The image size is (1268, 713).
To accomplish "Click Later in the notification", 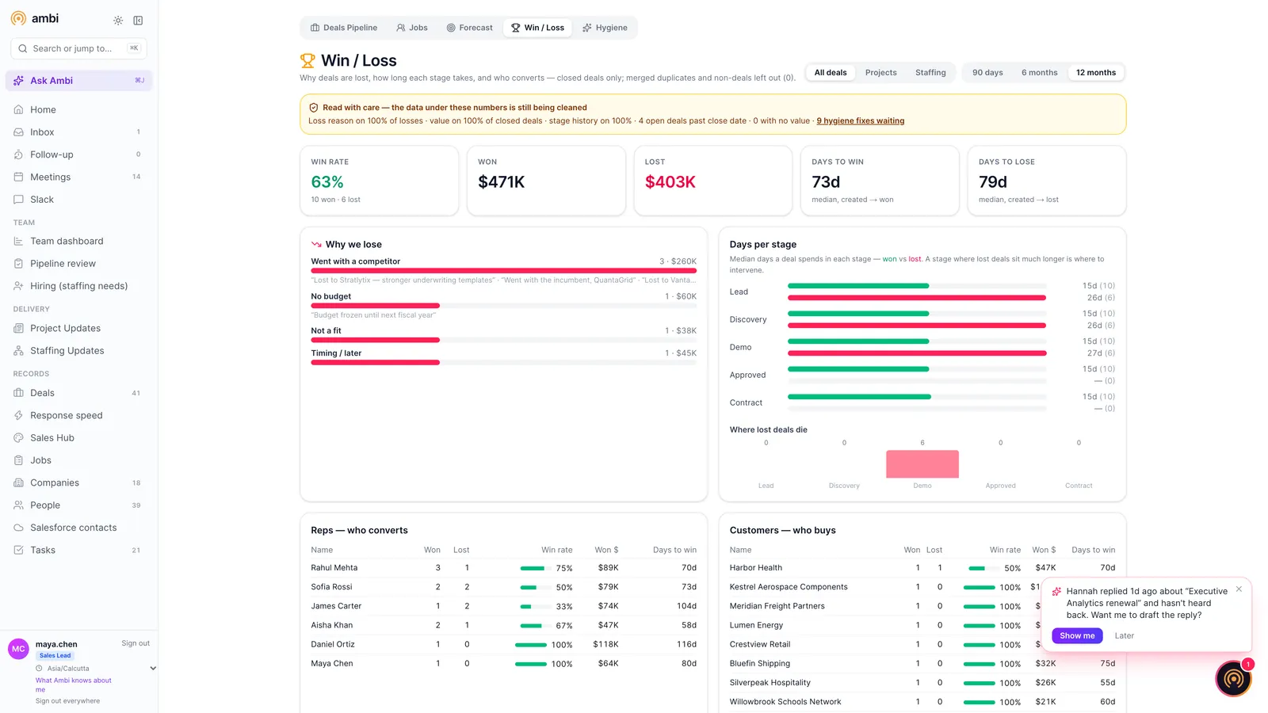I will 1124,635.
